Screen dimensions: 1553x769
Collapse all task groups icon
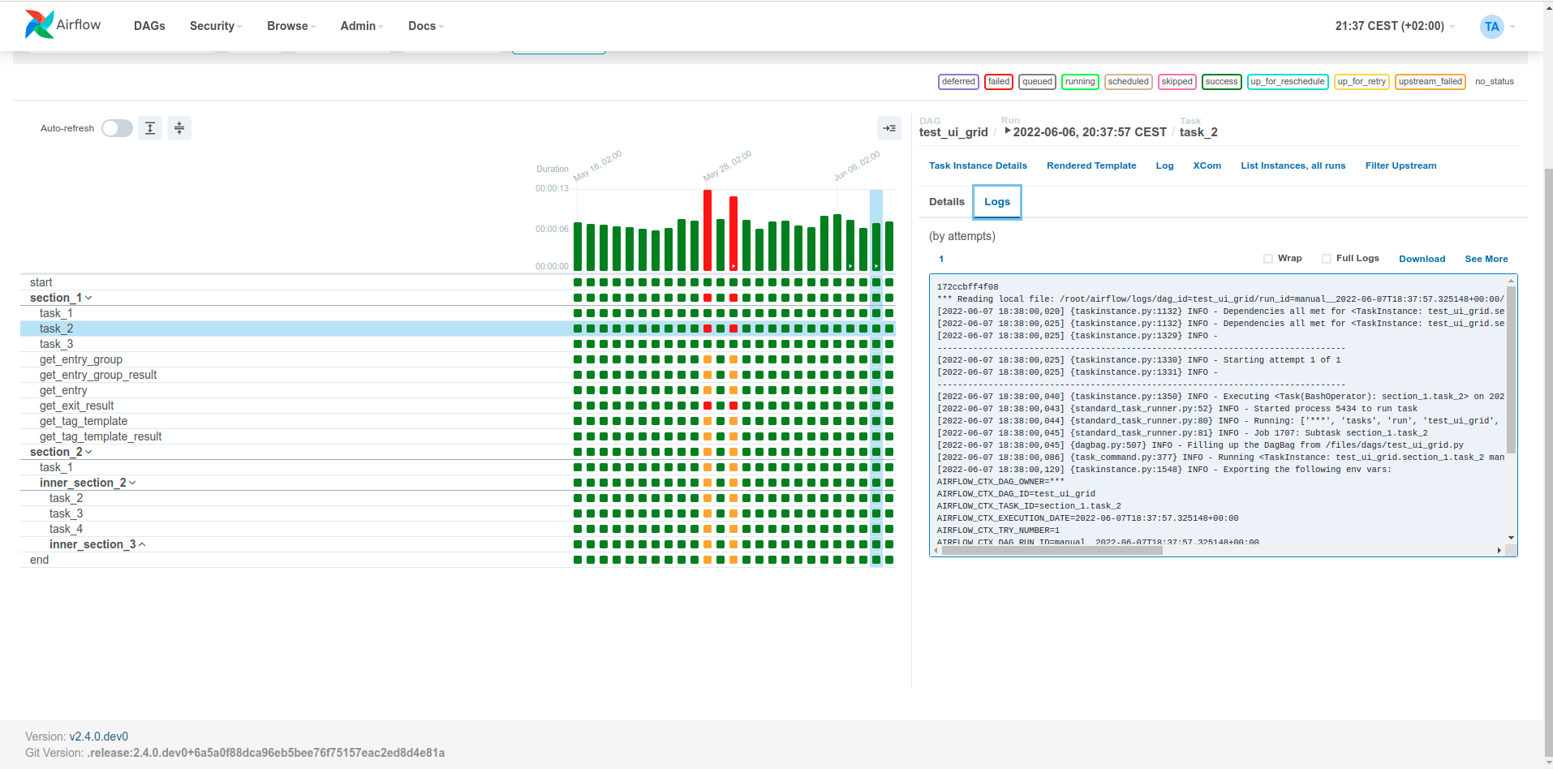(x=179, y=128)
